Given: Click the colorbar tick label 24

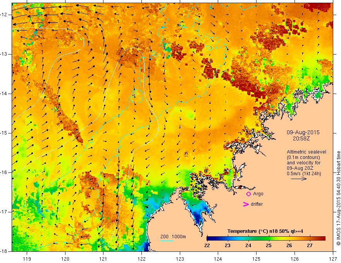Looking at the screenshot, I should click(x=248, y=246).
